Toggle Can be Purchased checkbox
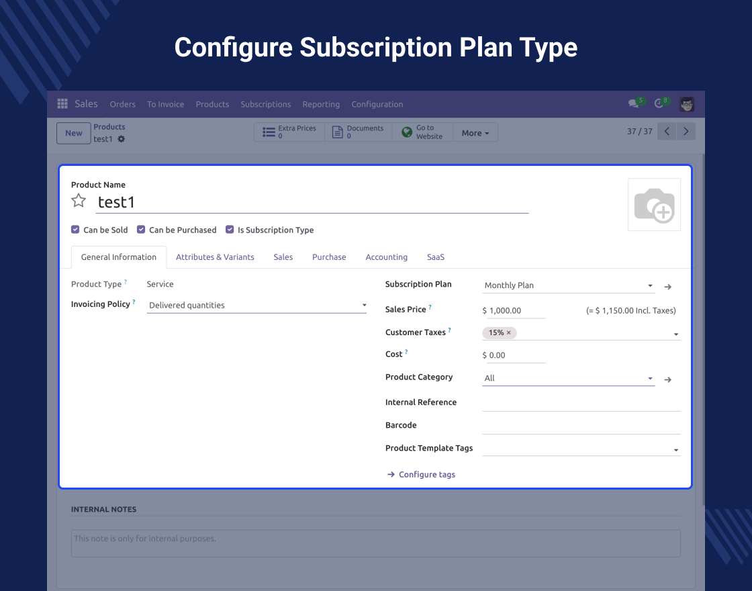 pos(141,229)
